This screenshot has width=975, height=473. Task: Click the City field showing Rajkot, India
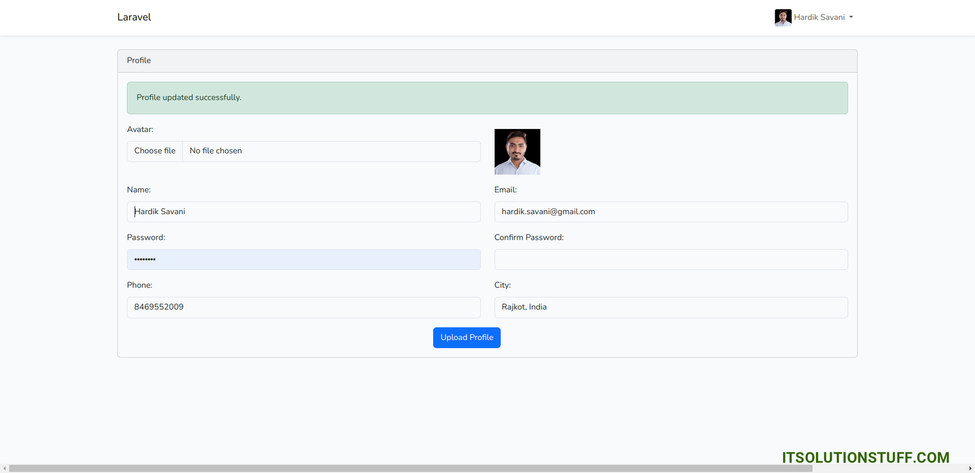[670, 307]
